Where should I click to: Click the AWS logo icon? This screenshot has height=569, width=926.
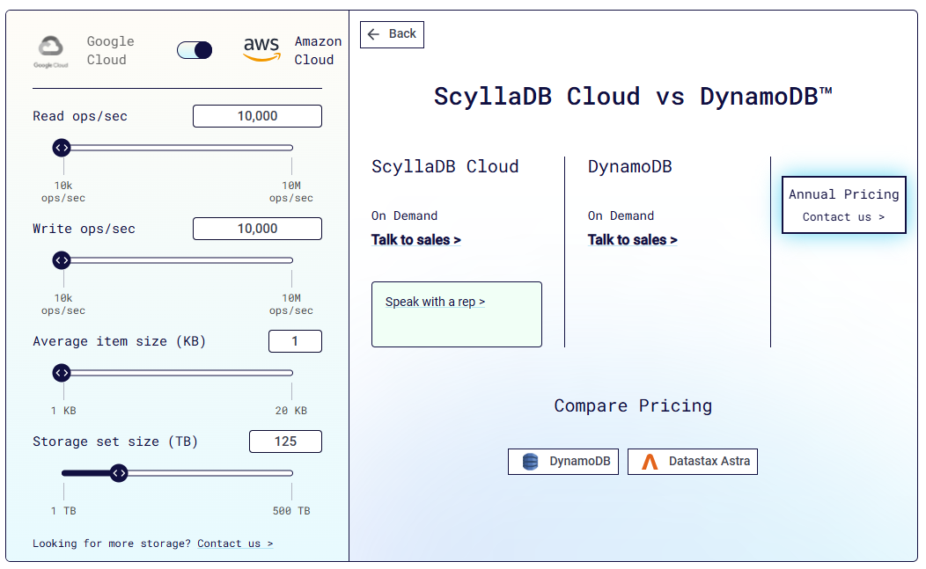point(261,49)
